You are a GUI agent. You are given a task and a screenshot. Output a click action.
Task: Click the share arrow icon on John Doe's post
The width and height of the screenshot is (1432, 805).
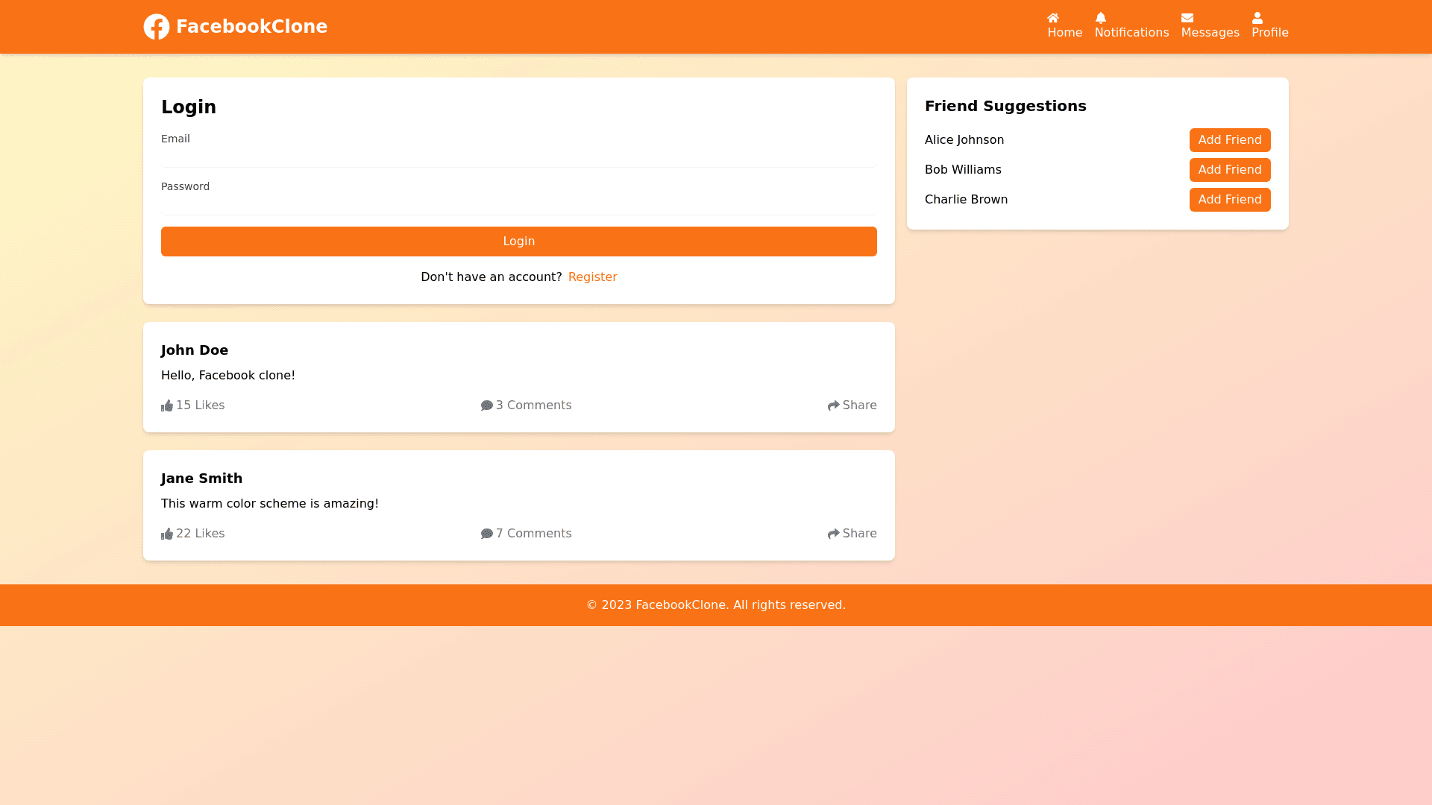(833, 405)
